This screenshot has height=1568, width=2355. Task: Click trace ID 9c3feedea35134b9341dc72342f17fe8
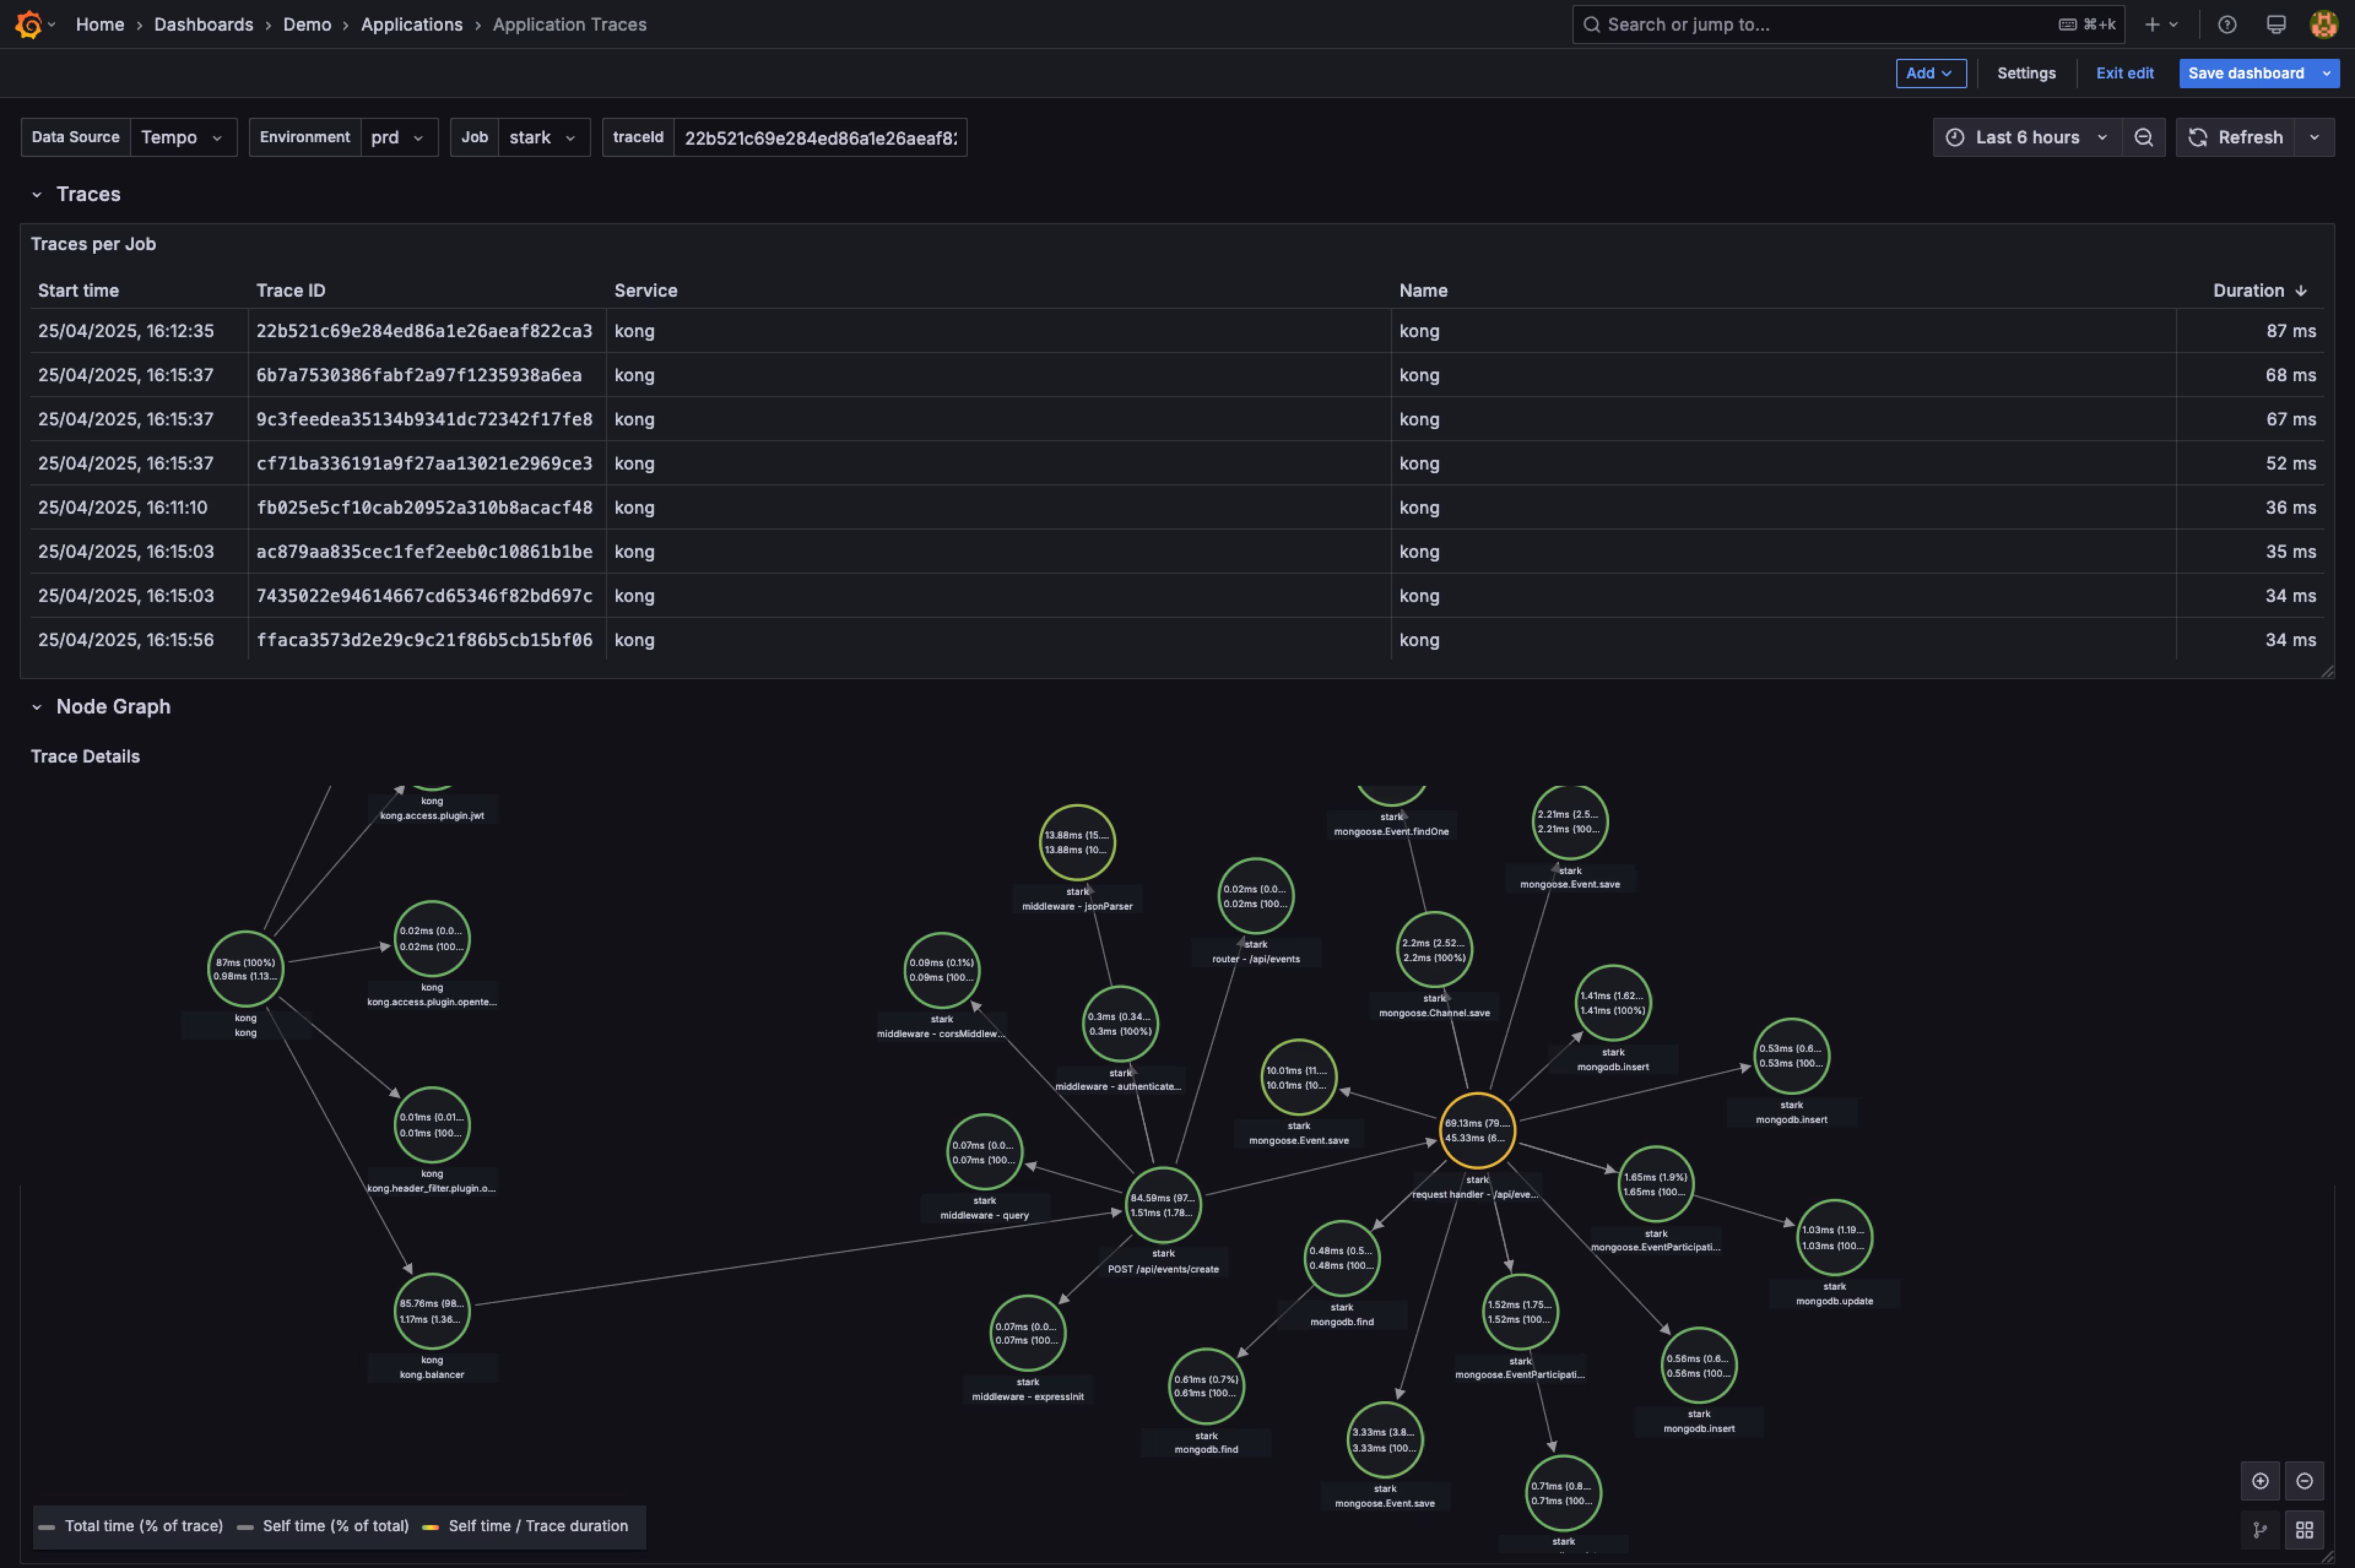424,419
